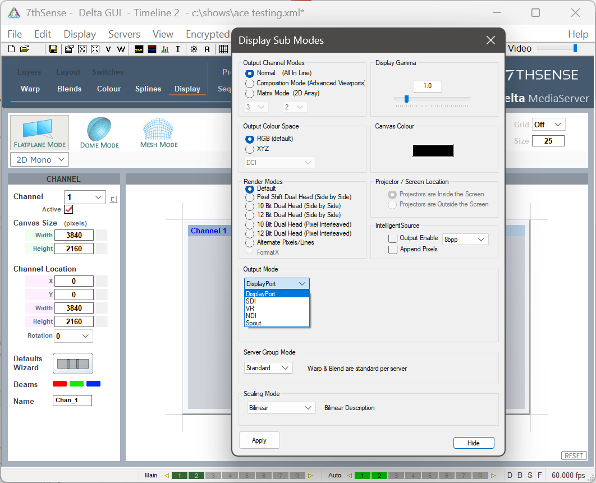The image size is (596, 483).
Task: Expand the Scaling Mode Bilinear dropdown
Action: tap(281, 408)
